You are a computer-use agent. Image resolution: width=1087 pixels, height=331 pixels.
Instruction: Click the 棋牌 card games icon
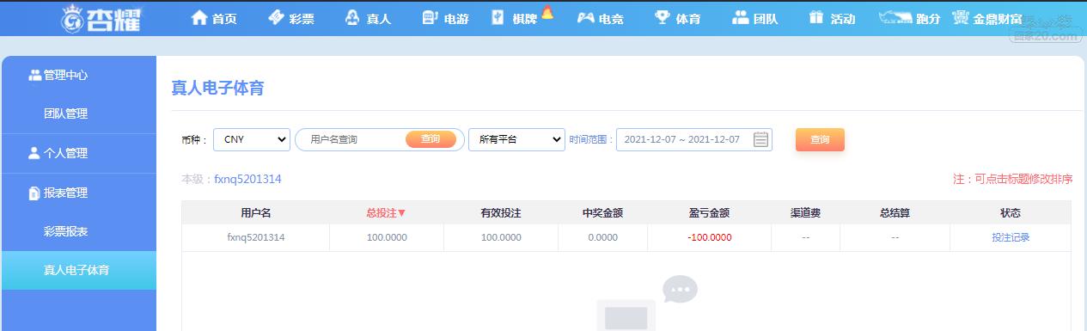(498, 17)
